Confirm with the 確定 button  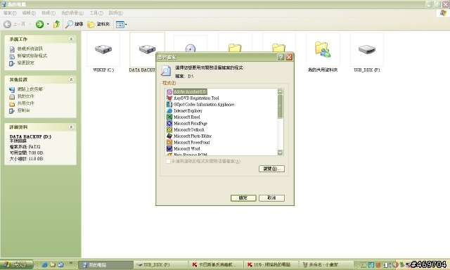[243, 198]
